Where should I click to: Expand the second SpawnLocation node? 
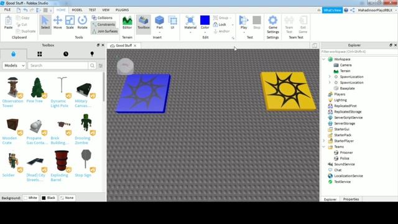330,83
